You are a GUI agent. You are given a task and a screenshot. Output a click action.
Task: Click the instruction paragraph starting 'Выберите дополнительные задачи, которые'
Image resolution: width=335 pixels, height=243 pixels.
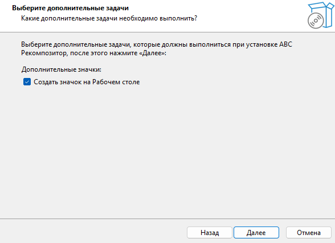[x=157, y=48]
